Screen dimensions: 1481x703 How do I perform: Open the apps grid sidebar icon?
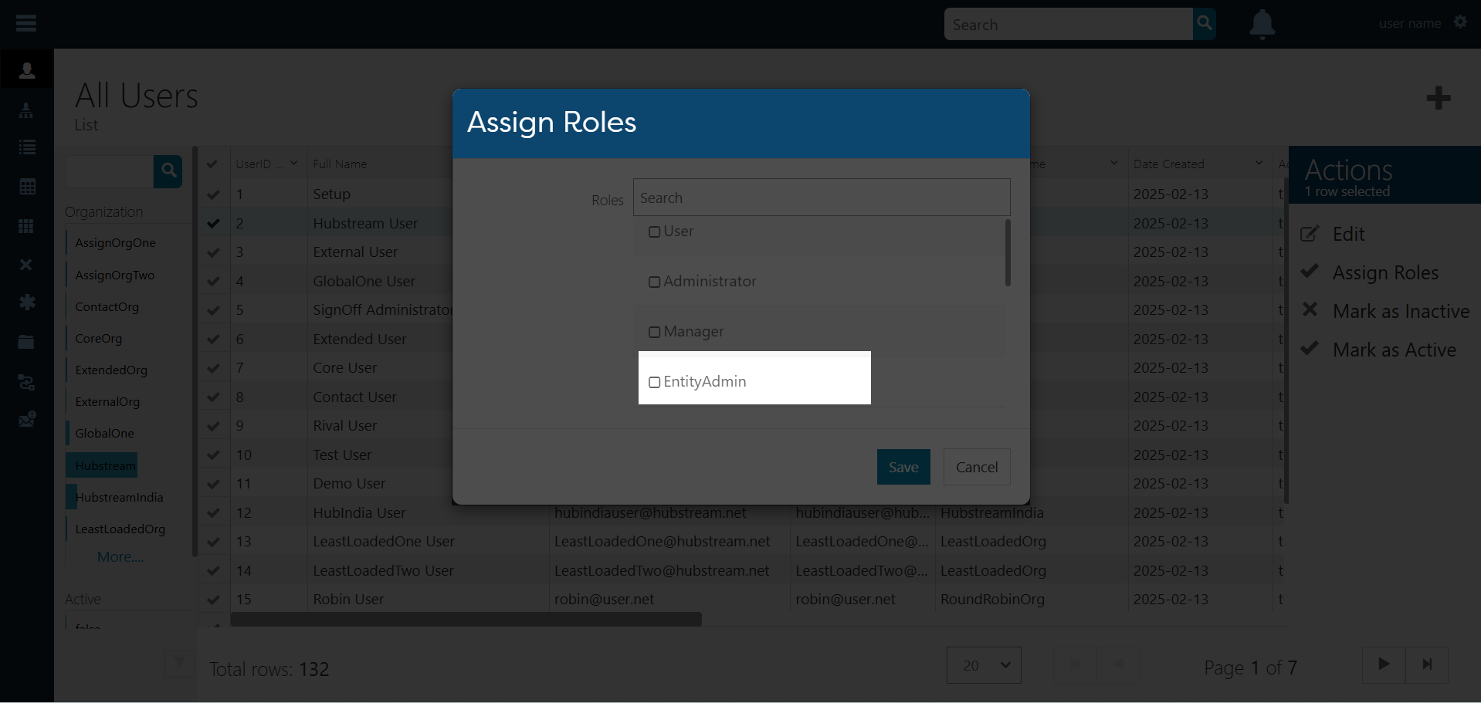tap(26, 225)
